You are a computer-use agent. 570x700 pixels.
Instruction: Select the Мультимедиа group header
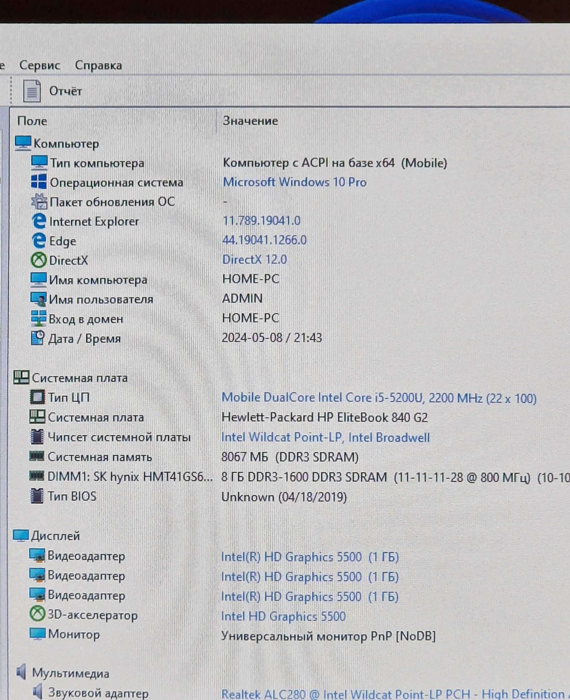(x=70, y=673)
